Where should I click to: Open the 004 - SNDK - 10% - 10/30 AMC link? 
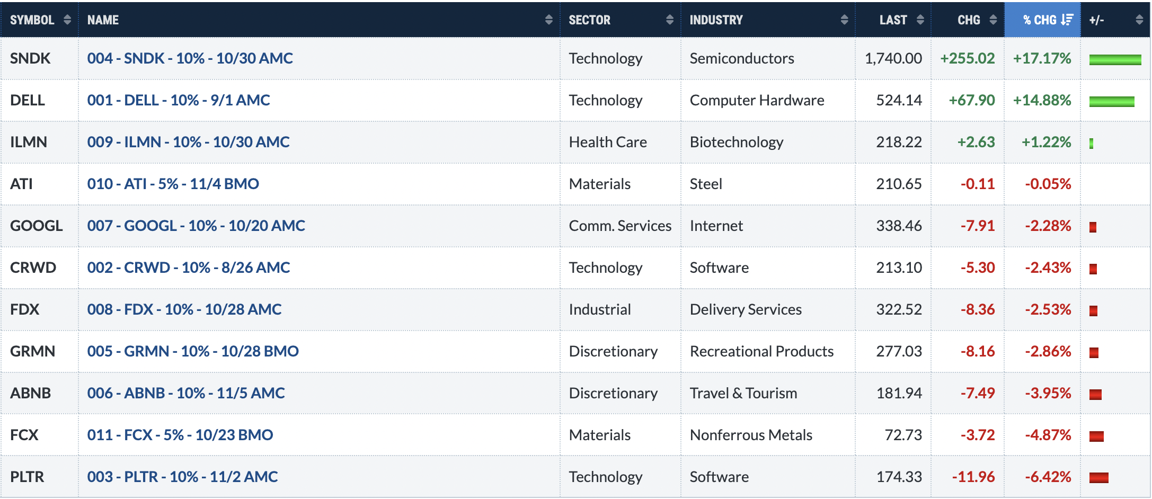pos(190,58)
